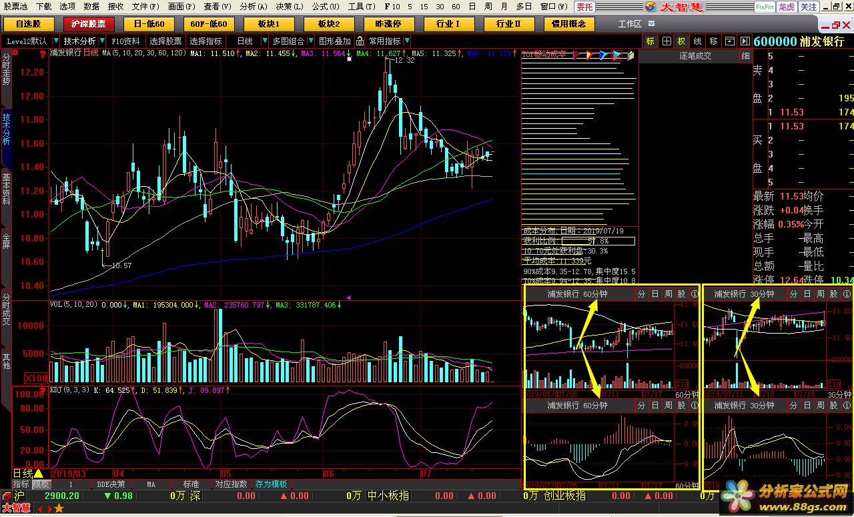Click the 昨涨停 button
Image resolution: width=854 pixels, height=517 pixels.
point(388,24)
